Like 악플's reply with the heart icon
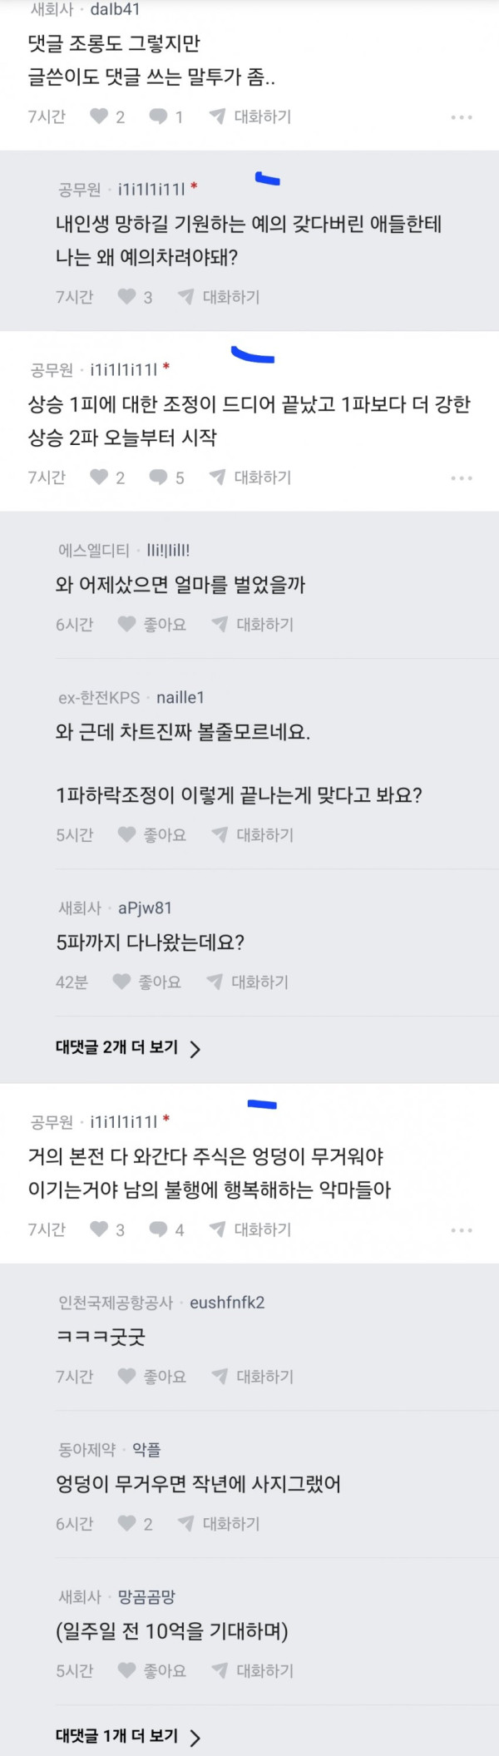 click(x=126, y=1523)
